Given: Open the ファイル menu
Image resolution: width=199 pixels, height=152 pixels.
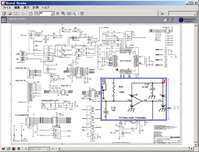Looking at the screenshot, I should [7, 8].
